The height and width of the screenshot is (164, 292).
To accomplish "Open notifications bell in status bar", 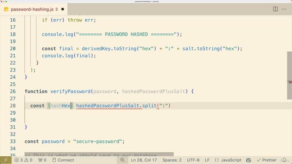I will tap(284, 160).
